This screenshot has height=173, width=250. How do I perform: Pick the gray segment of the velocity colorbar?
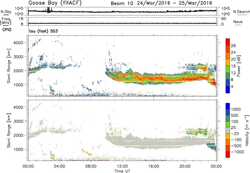[228, 130]
